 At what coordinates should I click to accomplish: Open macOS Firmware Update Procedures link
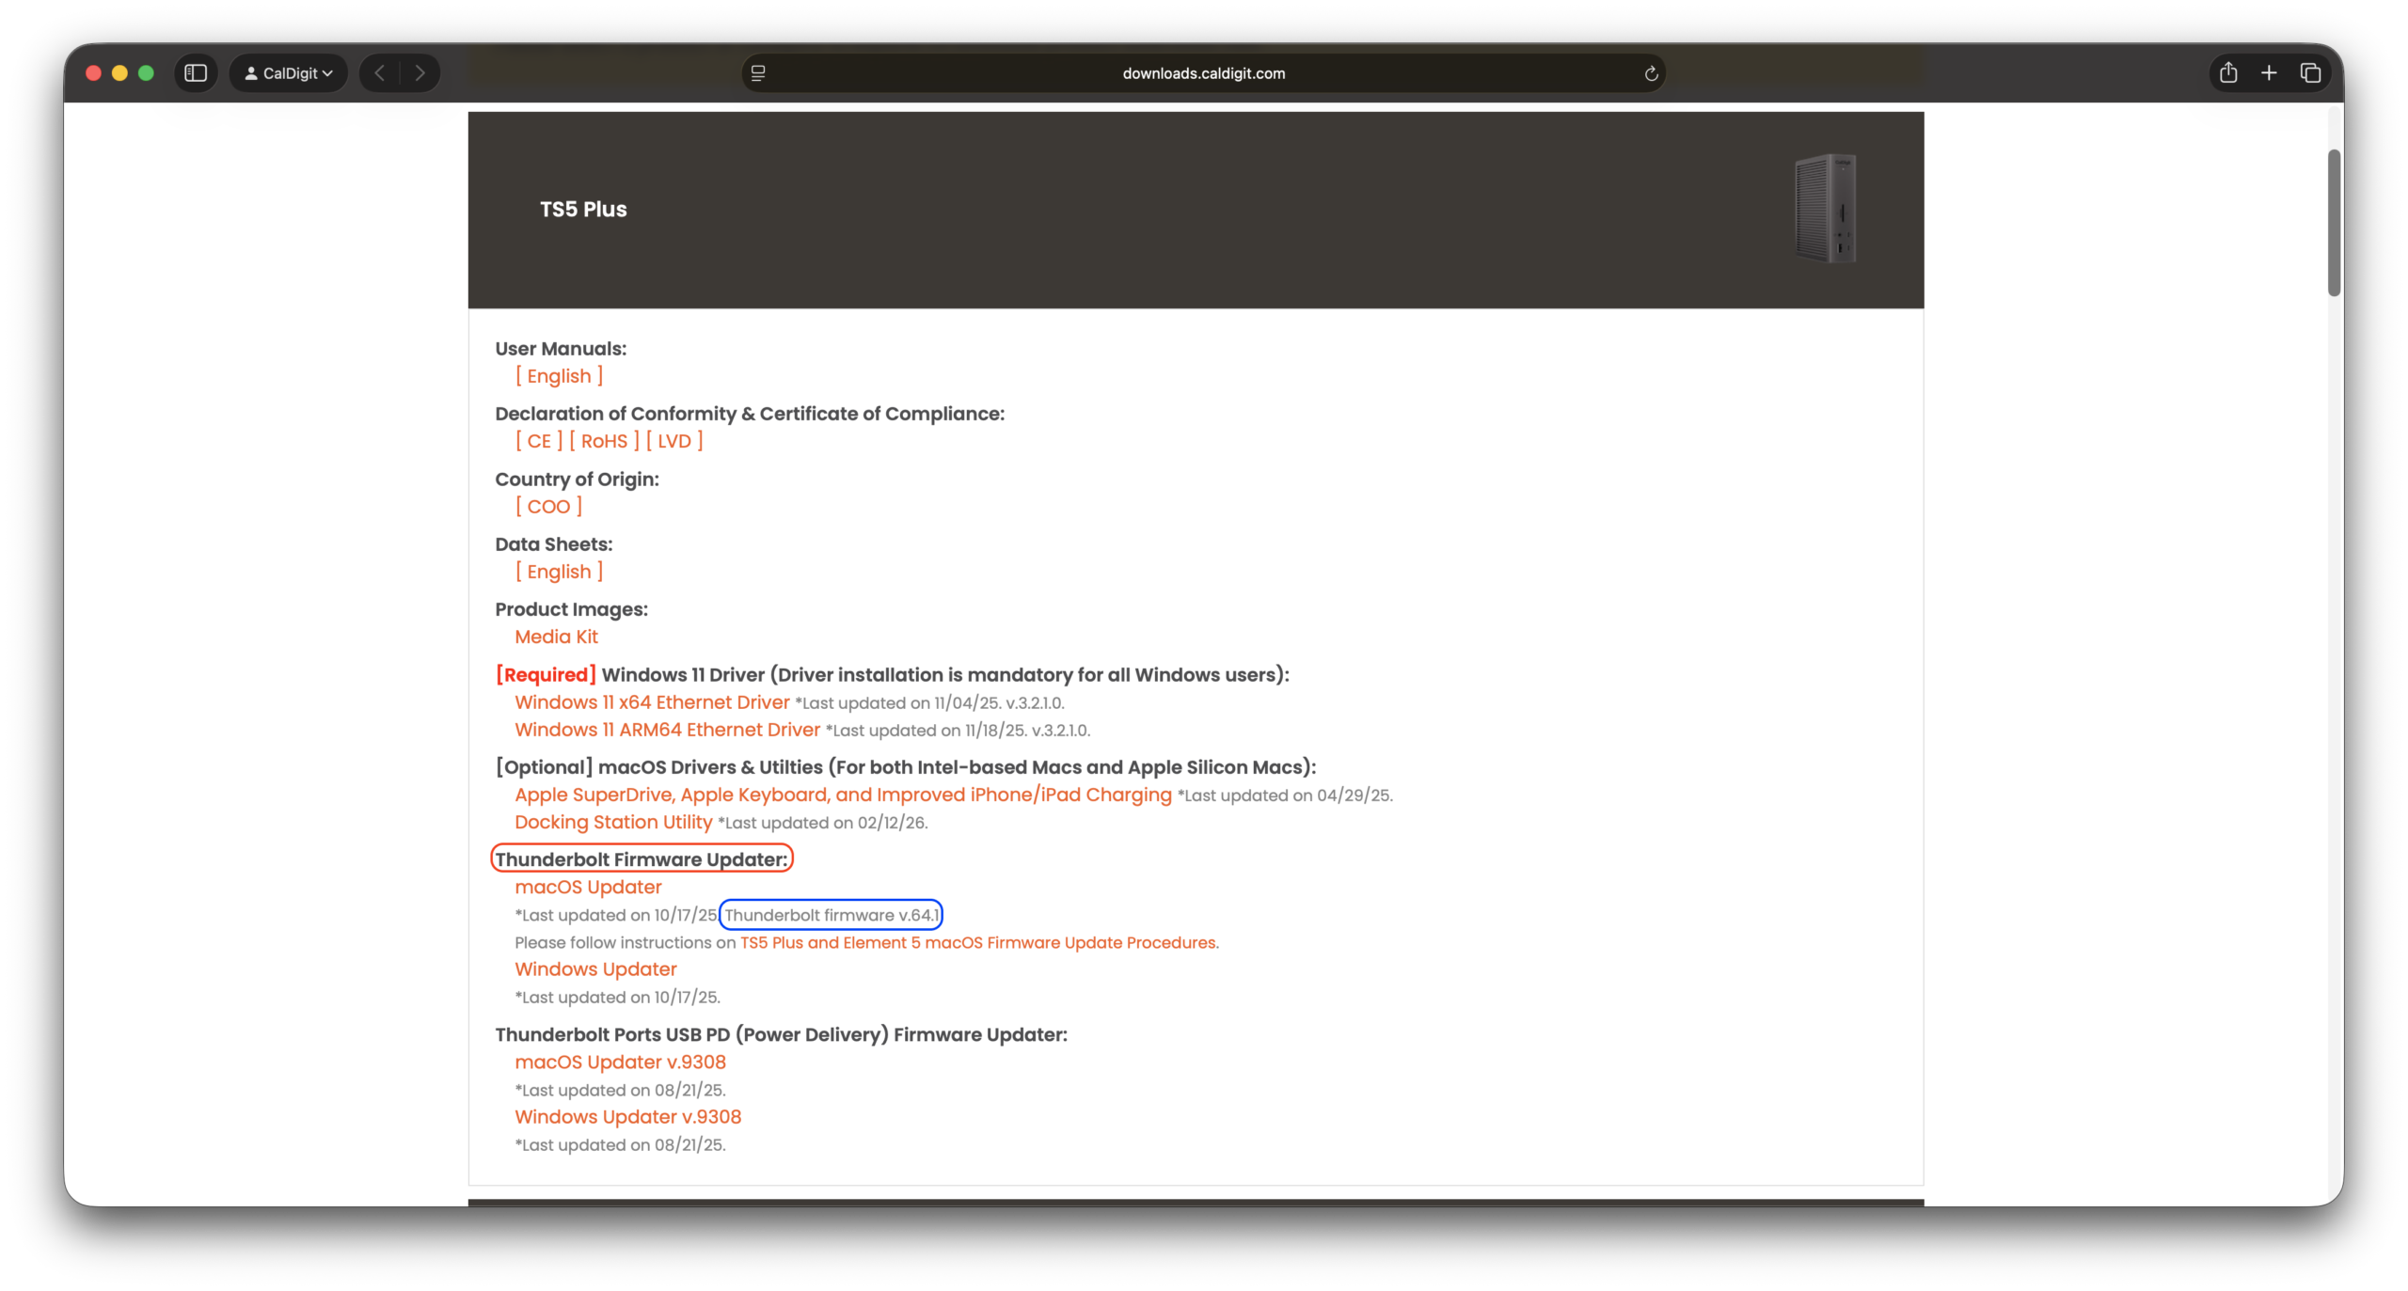pos(978,942)
